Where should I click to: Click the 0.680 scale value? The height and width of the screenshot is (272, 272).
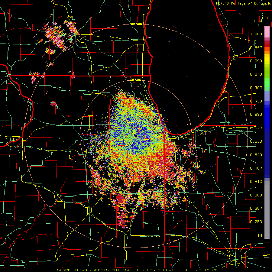point(256,115)
